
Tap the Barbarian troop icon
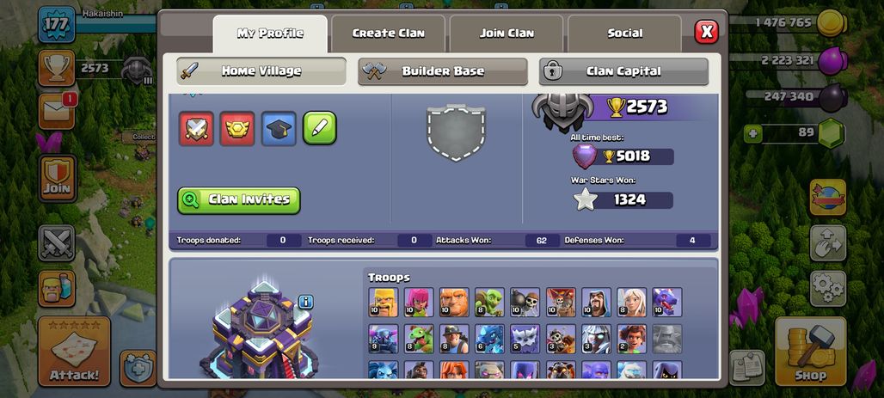click(384, 303)
